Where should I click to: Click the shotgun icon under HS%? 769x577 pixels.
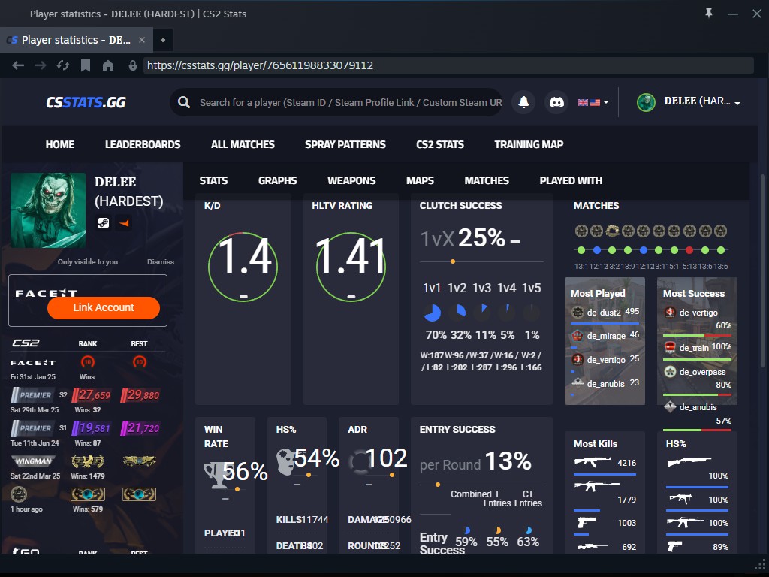(x=689, y=462)
